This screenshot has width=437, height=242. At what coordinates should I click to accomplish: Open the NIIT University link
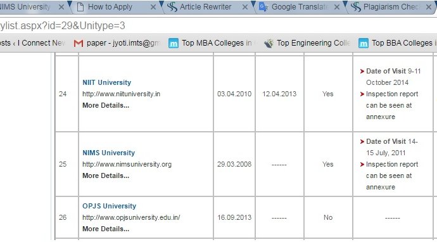(107, 82)
